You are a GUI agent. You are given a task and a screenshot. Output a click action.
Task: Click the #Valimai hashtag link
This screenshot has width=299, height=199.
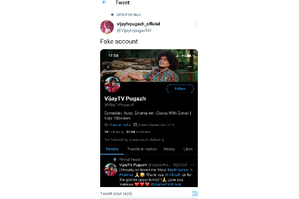pyautogui.click(x=127, y=175)
